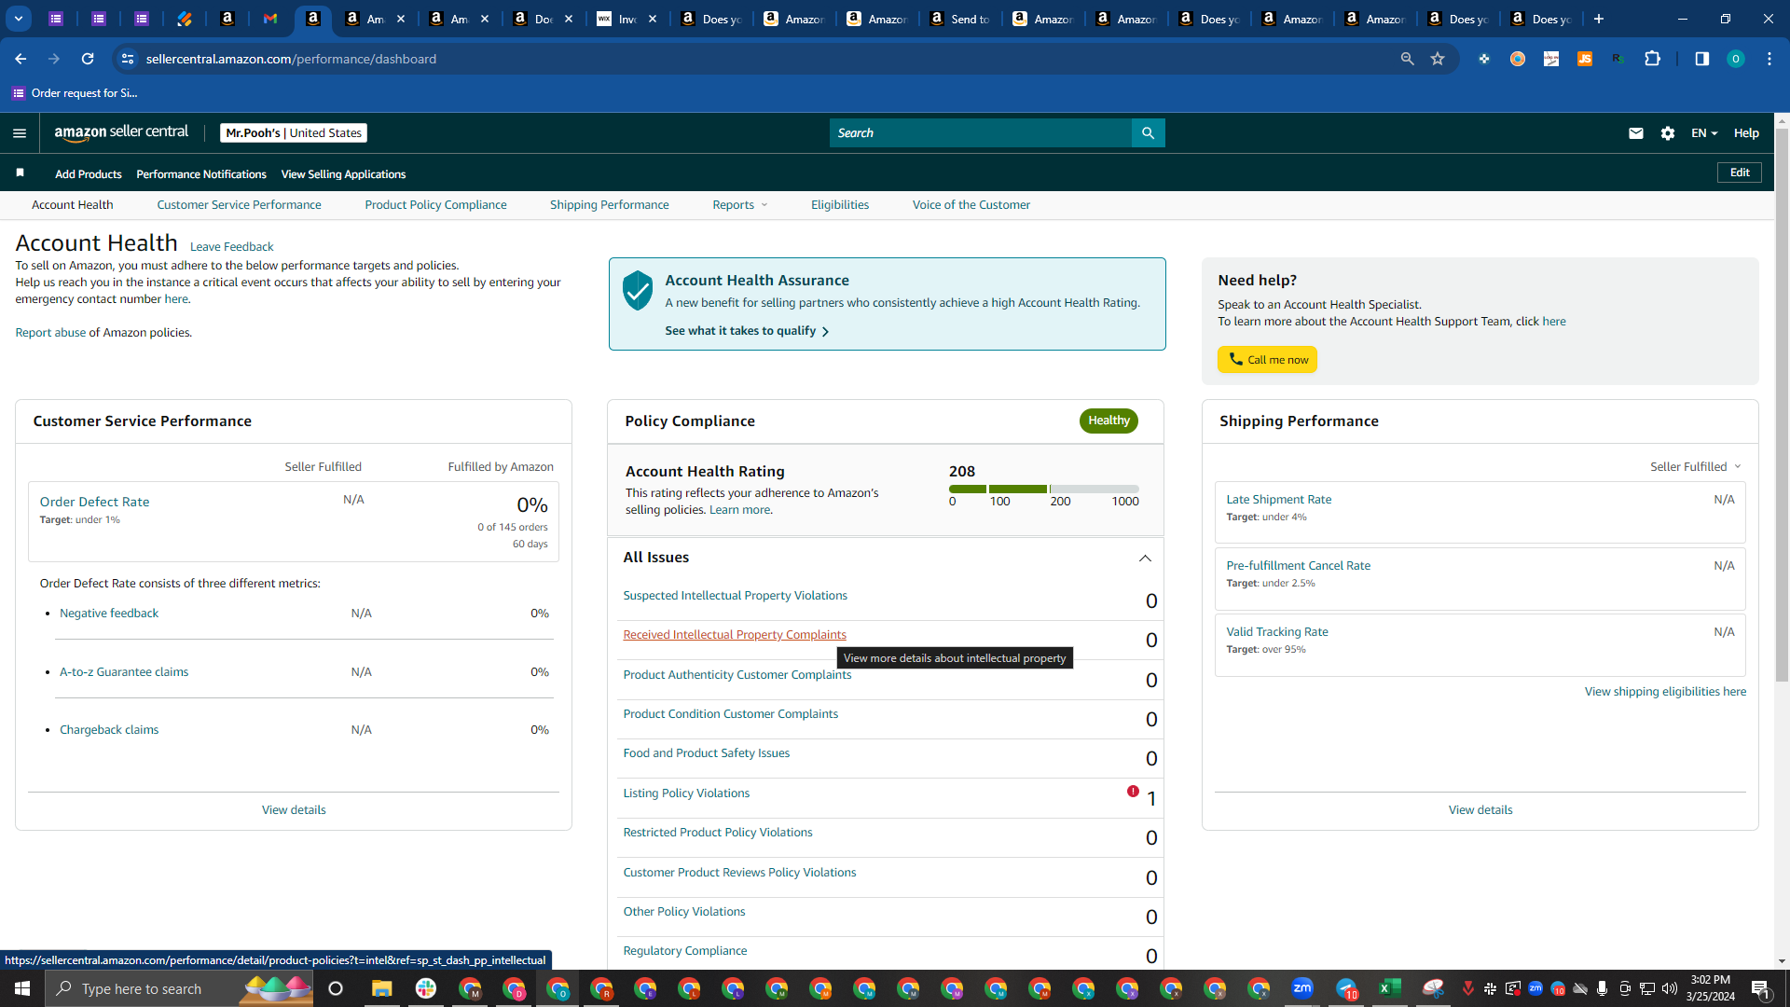Open Chargeback claims link
Viewport: 1790px width, 1007px height.
click(109, 730)
